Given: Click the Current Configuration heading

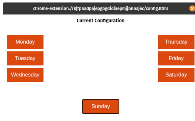Looking at the screenshot, I should (x=101, y=21).
